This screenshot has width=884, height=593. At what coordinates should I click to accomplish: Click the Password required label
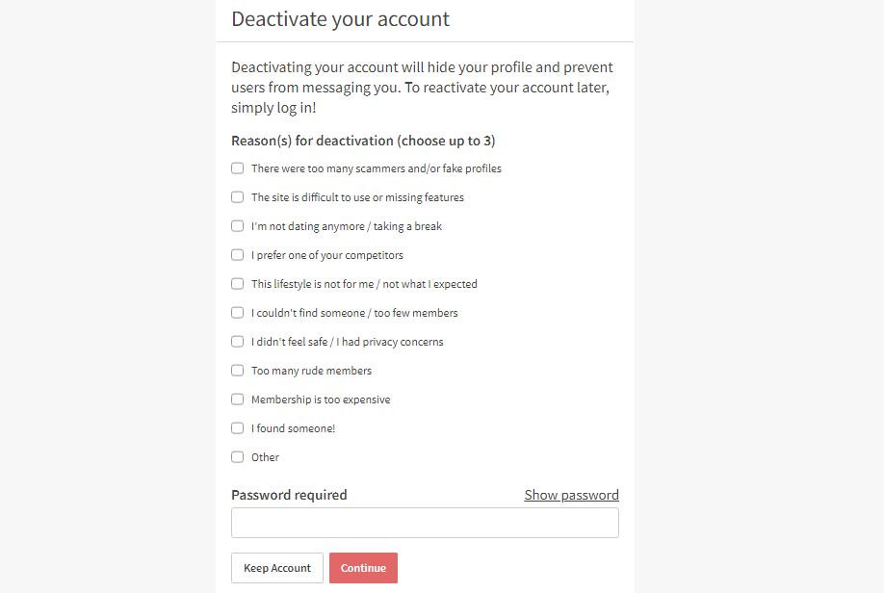pyautogui.click(x=289, y=494)
